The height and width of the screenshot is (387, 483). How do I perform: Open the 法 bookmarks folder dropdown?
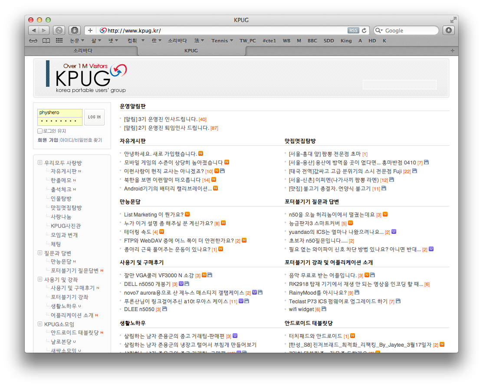tap(199, 41)
